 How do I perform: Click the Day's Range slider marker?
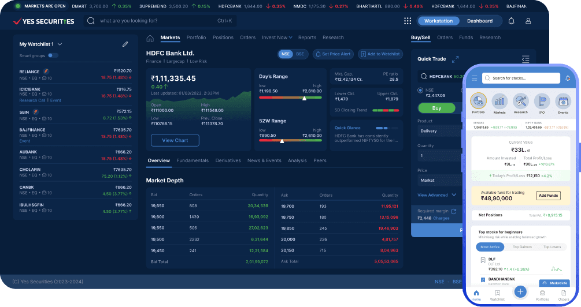304,98
